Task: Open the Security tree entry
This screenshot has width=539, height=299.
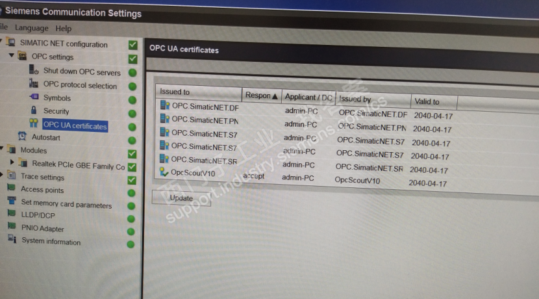Action: (x=56, y=111)
